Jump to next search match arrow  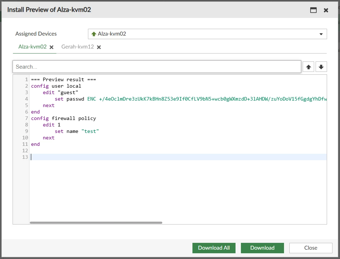point(321,67)
